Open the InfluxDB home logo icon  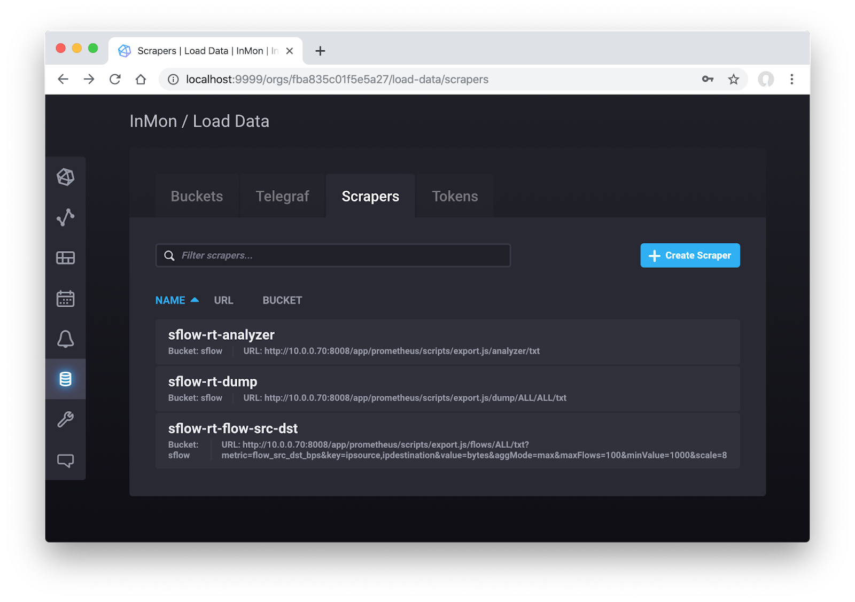pyautogui.click(x=65, y=177)
